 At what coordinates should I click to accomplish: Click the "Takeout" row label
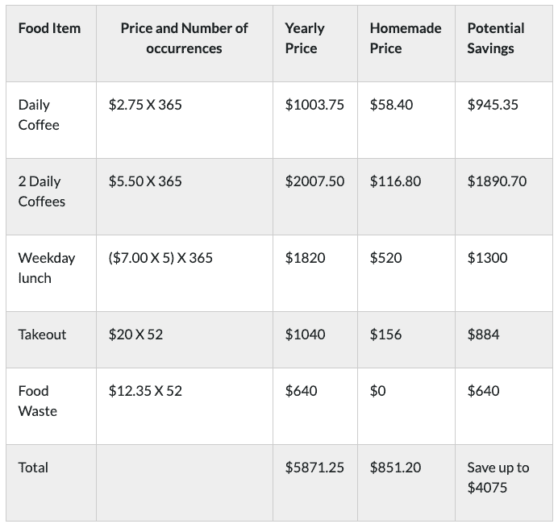point(42,335)
